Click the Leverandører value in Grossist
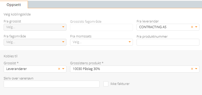202x95 pixels. click(x=17, y=69)
